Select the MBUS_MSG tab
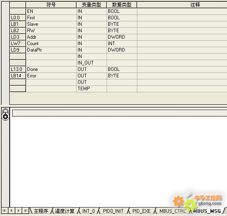The height and width of the screenshot is (216, 227). pyautogui.click(x=207, y=211)
